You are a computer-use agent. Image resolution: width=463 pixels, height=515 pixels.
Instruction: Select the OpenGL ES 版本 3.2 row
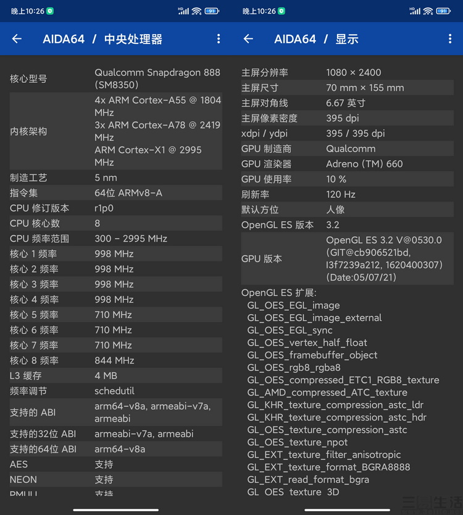(347, 224)
